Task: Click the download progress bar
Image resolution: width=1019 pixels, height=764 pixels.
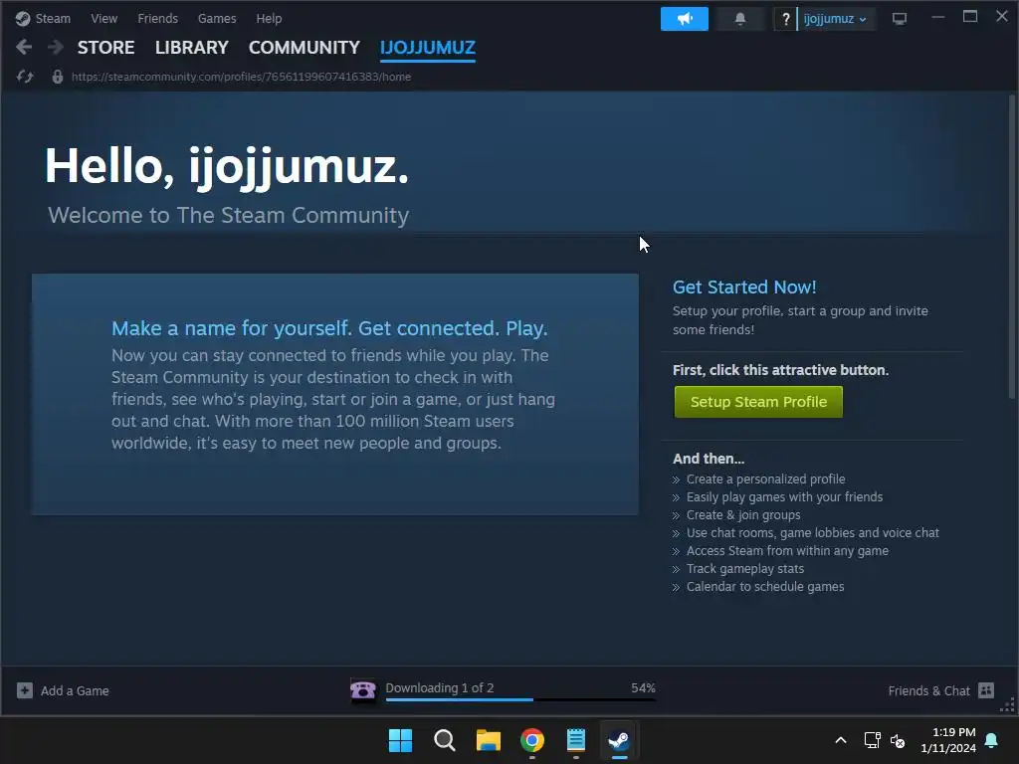Action: point(520,699)
